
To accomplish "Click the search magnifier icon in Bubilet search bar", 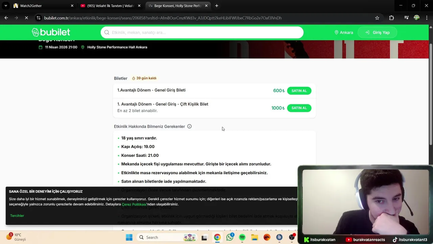I will click(x=107, y=33).
